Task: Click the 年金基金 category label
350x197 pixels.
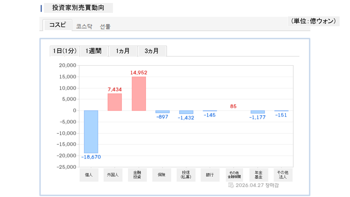Action: point(258,175)
